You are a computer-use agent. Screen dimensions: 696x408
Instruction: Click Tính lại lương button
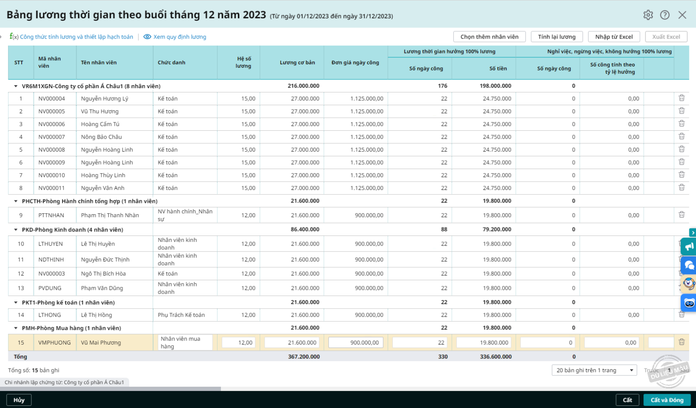point(557,37)
